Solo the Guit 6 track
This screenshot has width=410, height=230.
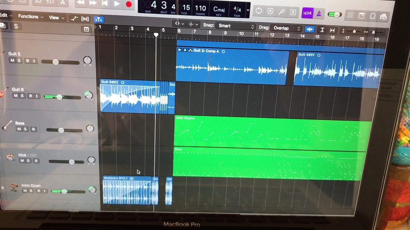[x=22, y=96]
